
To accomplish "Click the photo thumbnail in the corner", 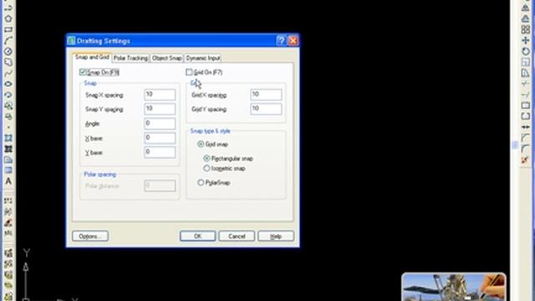I will [x=454, y=287].
